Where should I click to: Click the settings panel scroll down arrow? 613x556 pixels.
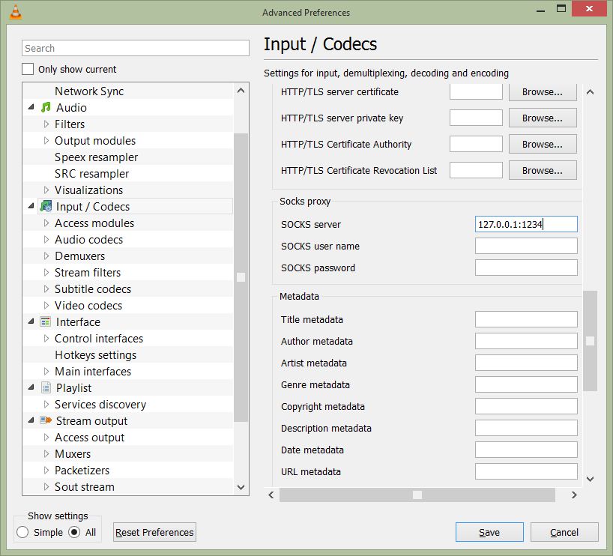(x=590, y=479)
